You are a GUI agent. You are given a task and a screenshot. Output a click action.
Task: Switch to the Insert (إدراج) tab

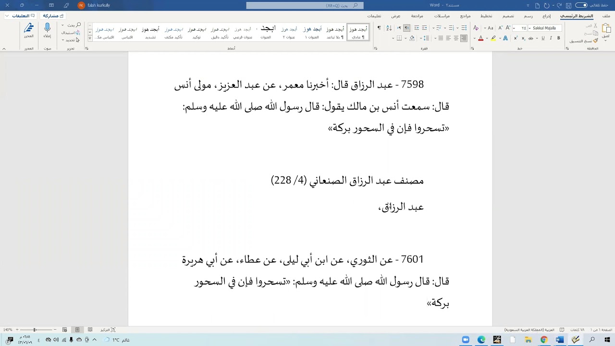click(x=546, y=16)
